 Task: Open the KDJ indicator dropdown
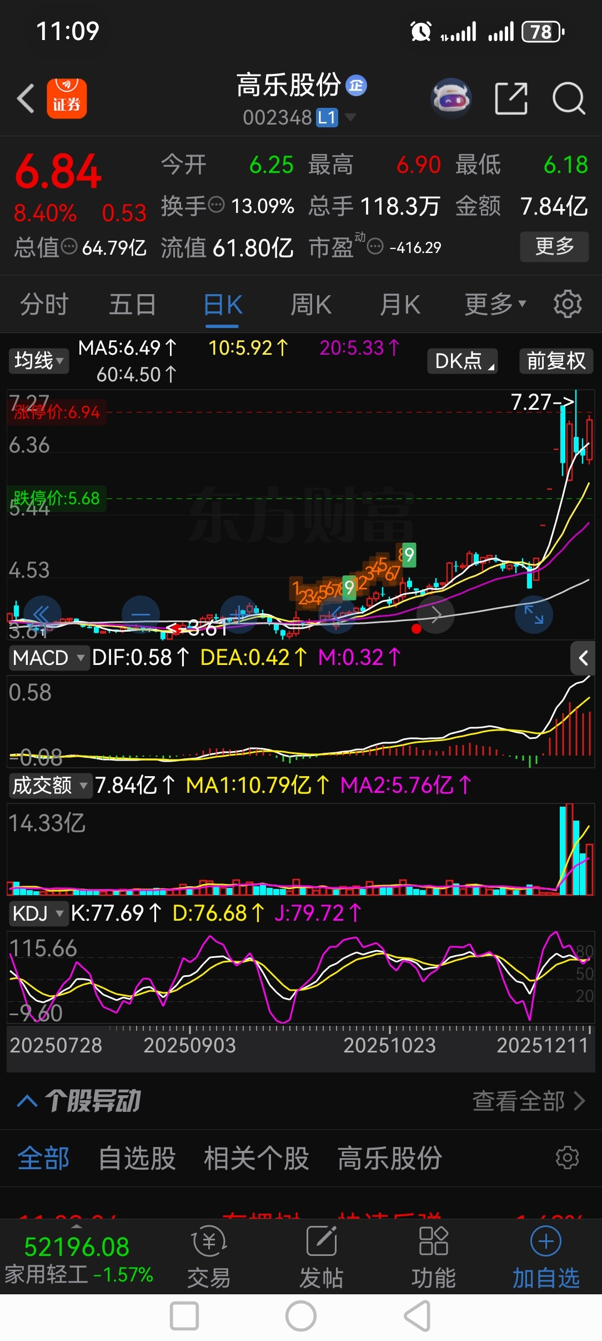pos(38,913)
